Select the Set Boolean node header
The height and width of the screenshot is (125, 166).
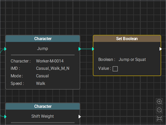[x=127, y=39]
